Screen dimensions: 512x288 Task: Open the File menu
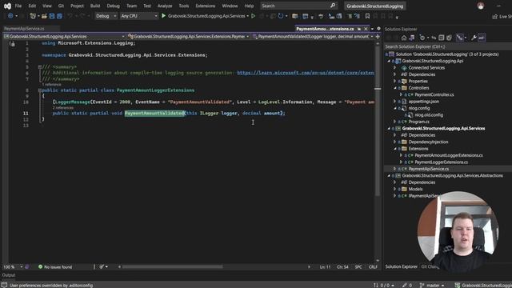point(18,6)
